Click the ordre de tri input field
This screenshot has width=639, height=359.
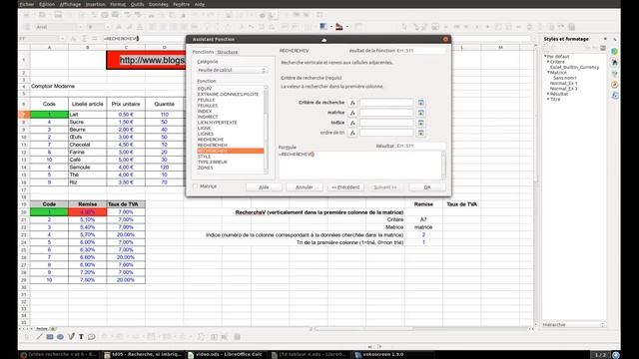point(386,133)
